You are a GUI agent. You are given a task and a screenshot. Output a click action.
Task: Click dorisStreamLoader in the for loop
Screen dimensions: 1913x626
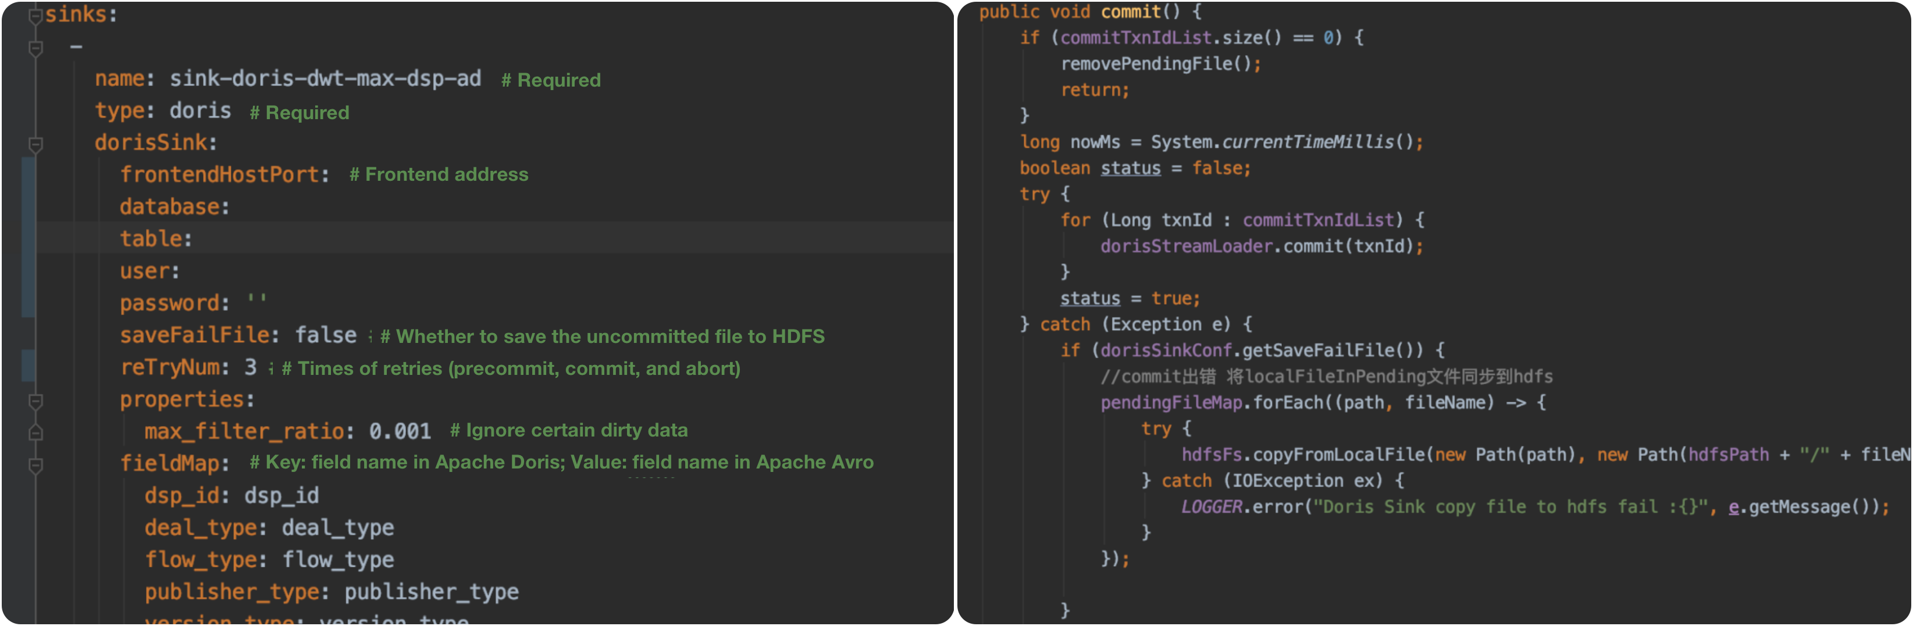pos(1185,246)
